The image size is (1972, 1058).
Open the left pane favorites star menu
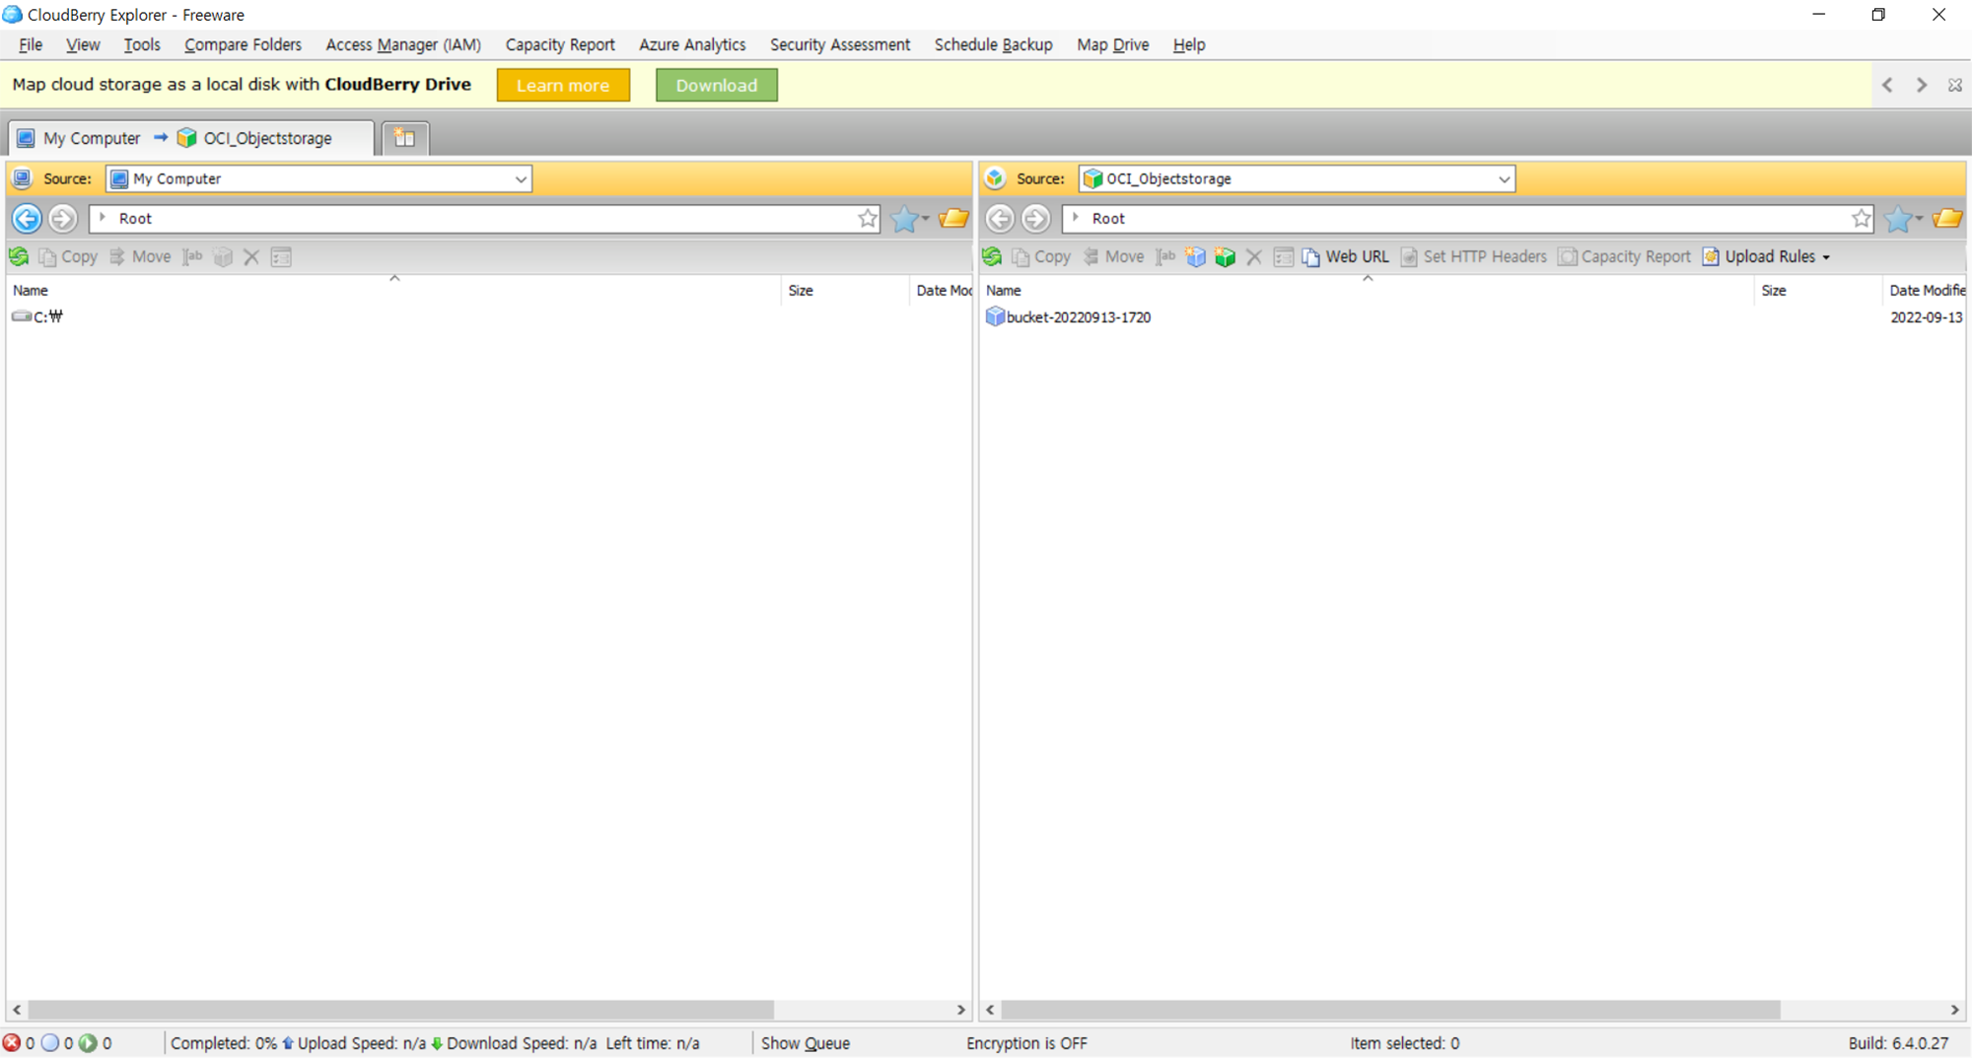(909, 218)
